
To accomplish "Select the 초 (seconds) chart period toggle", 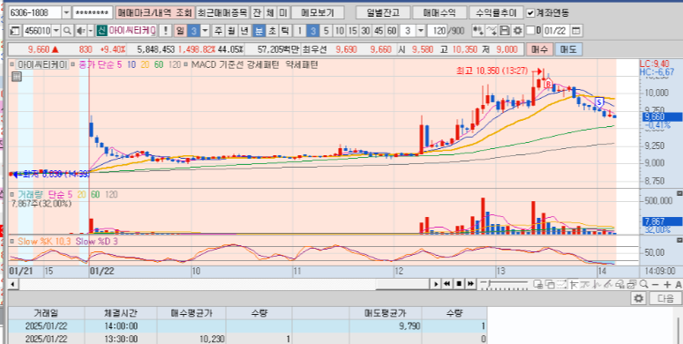I will click(272, 31).
